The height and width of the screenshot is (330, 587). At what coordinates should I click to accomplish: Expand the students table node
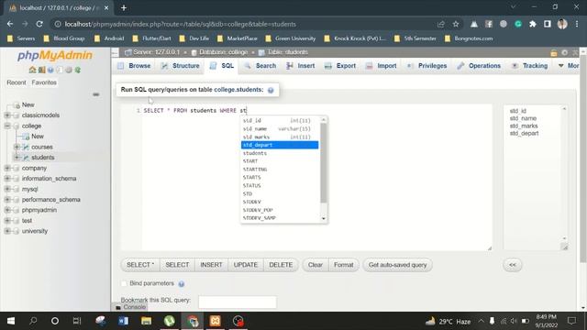click(17, 158)
